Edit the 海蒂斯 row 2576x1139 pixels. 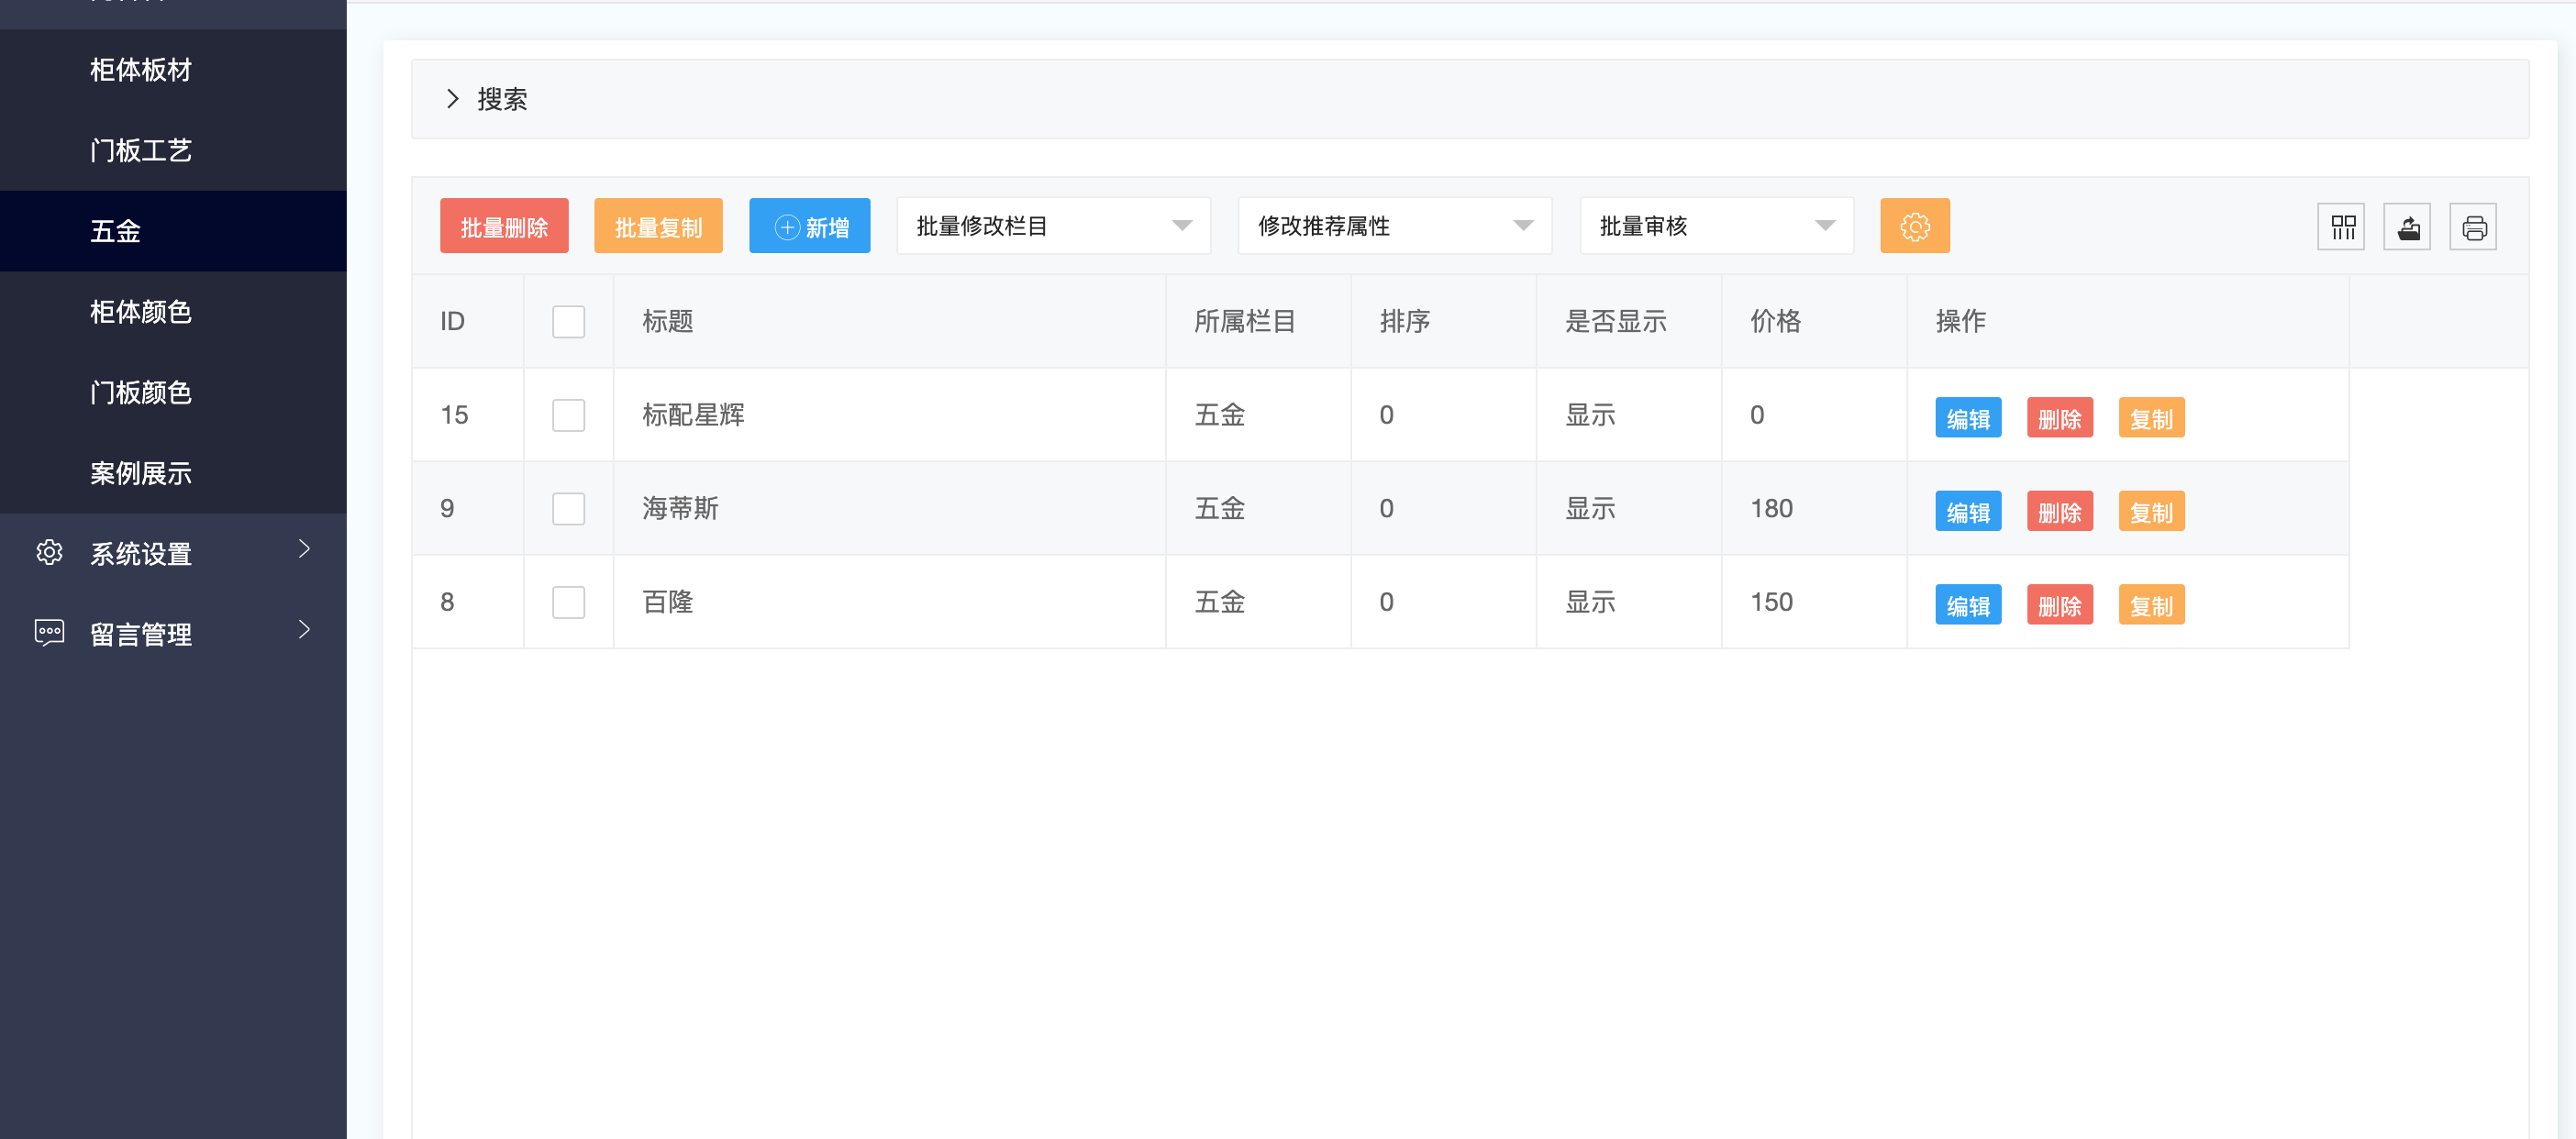1967,512
